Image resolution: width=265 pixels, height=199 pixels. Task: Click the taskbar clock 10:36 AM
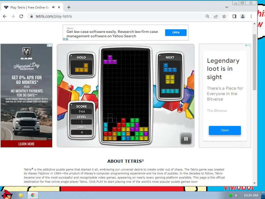click(x=251, y=195)
